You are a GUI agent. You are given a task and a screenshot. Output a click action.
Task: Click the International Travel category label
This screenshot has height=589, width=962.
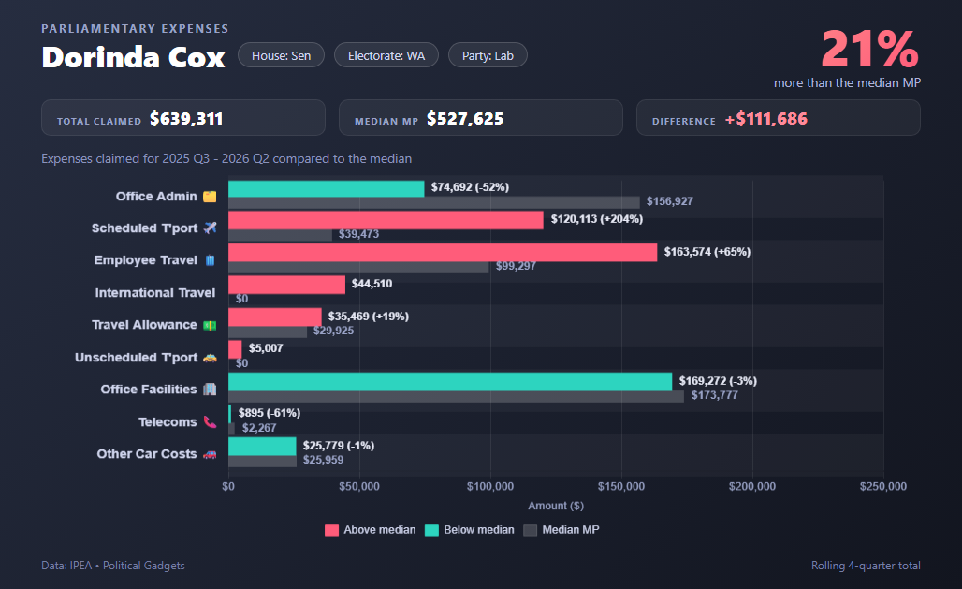tap(155, 293)
